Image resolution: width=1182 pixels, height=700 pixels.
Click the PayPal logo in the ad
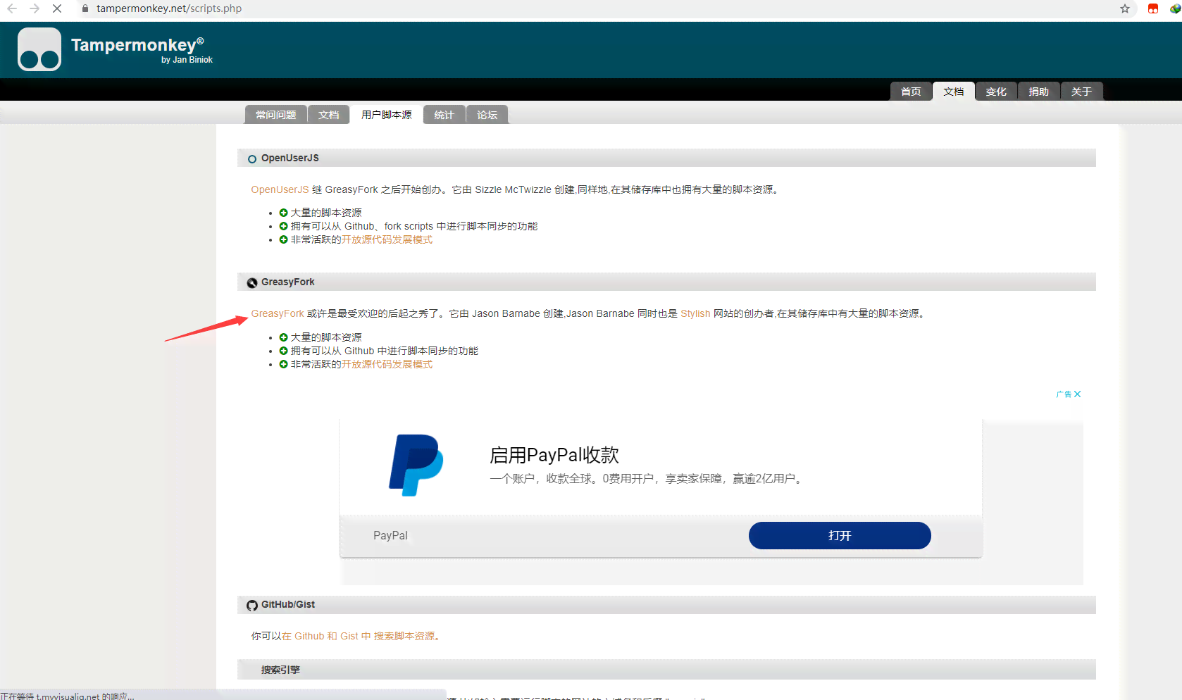(x=416, y=465)
